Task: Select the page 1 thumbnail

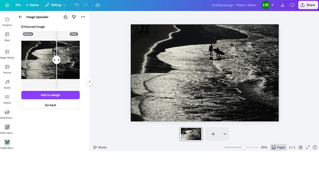Action: [191, 134]
